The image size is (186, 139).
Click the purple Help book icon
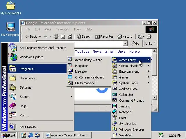pyautogui.click(x=13, y=106)
